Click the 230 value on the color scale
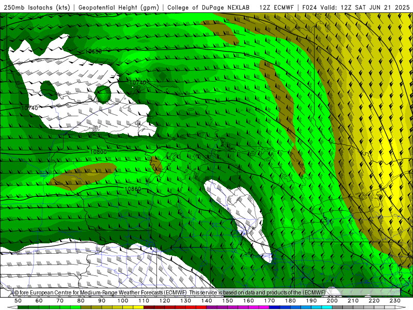This screenshot has height=310, width=413. (x=395, y=301)
